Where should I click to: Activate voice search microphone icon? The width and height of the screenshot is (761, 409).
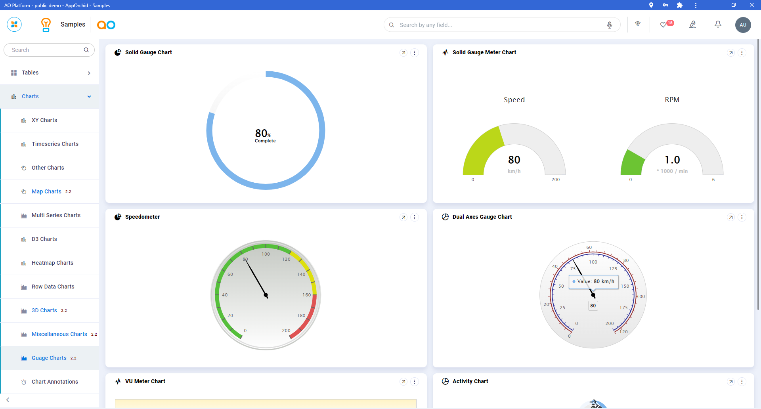pyautogui.click(x=610, y=25)
